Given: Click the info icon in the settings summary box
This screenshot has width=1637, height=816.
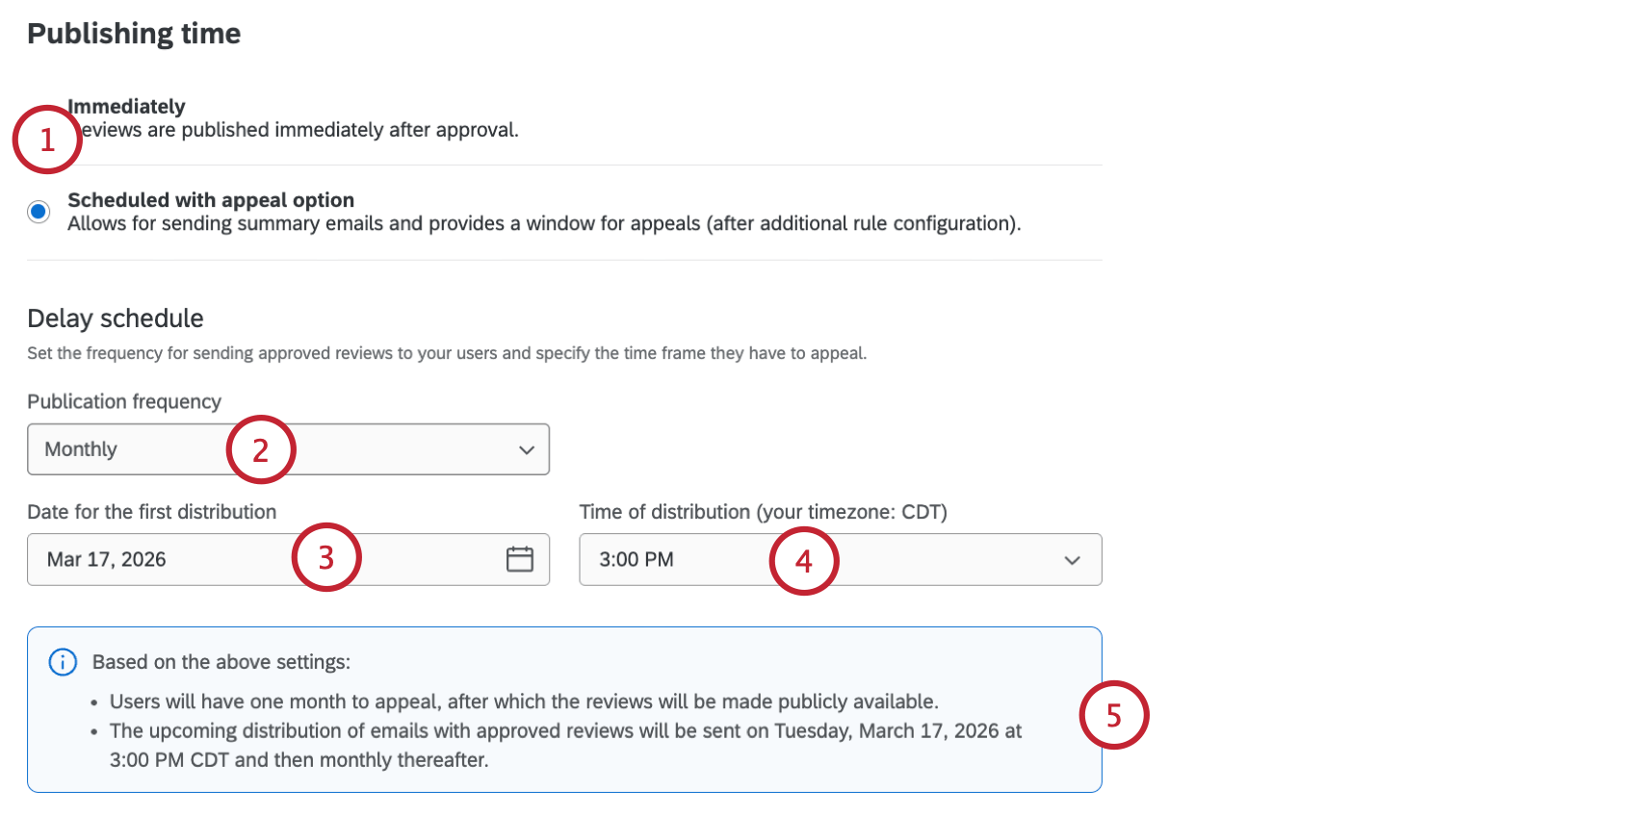Looking at the screenshot, I should coord(63,662).
